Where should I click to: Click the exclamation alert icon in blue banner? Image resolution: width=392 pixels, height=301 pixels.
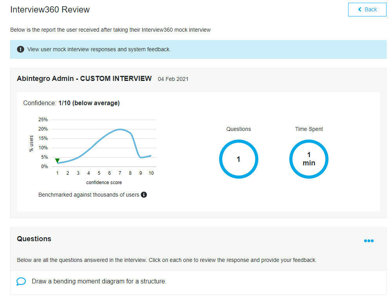pos(20,49)
